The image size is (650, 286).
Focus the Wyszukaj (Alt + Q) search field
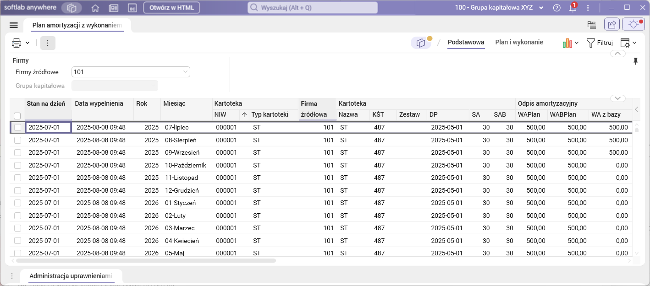pos(313,8)
